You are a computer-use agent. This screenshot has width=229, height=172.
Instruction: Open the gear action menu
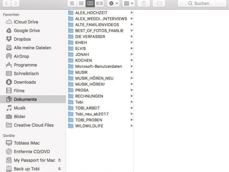coord(113,3)
